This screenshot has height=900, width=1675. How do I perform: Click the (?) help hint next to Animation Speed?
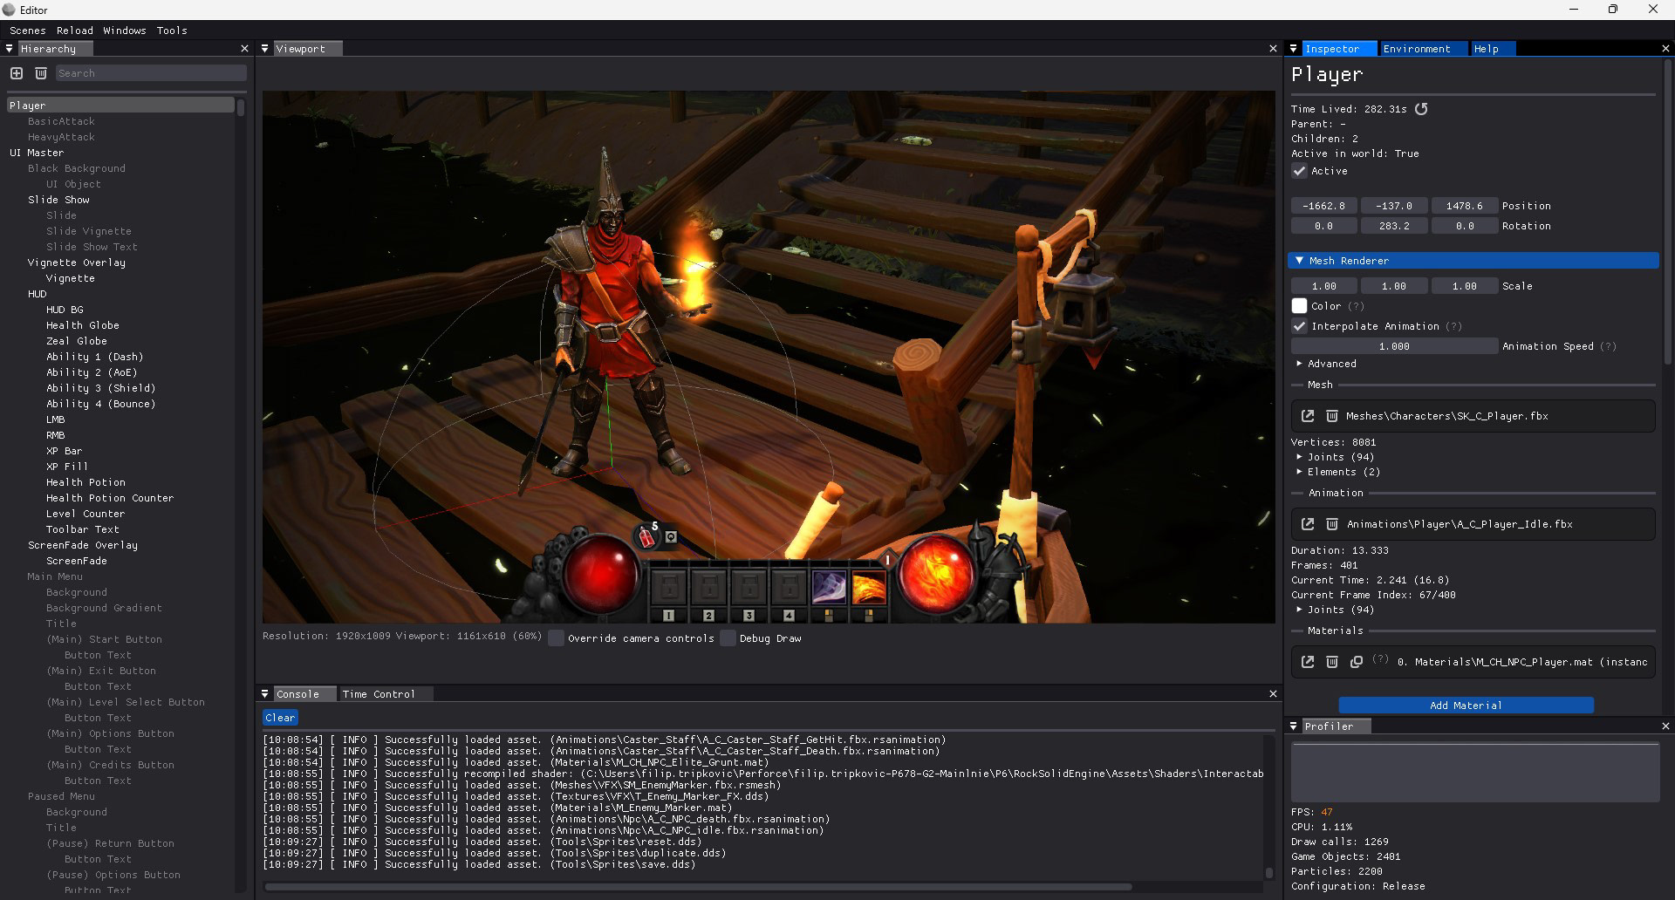[x=1609, y=346]
